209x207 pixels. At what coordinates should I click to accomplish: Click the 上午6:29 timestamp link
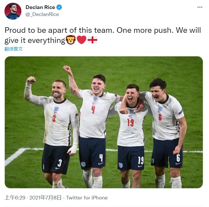click(15, 198)
